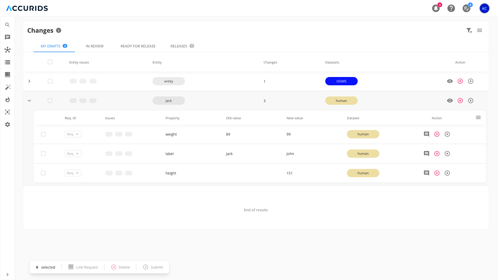View entity row changes via eye icon

pyautogui.click(x=450, y=81)
